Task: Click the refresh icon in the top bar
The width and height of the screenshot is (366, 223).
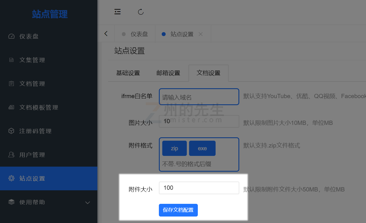Action: [x=141, y=12]
